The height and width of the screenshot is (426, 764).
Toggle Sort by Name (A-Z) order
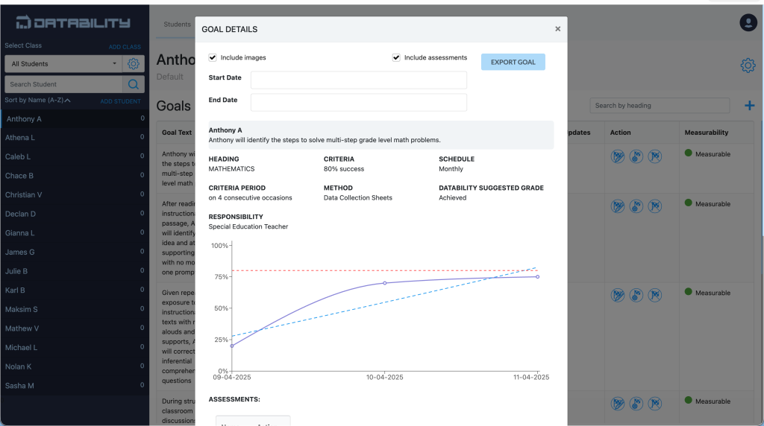click(x=38, y=101)
